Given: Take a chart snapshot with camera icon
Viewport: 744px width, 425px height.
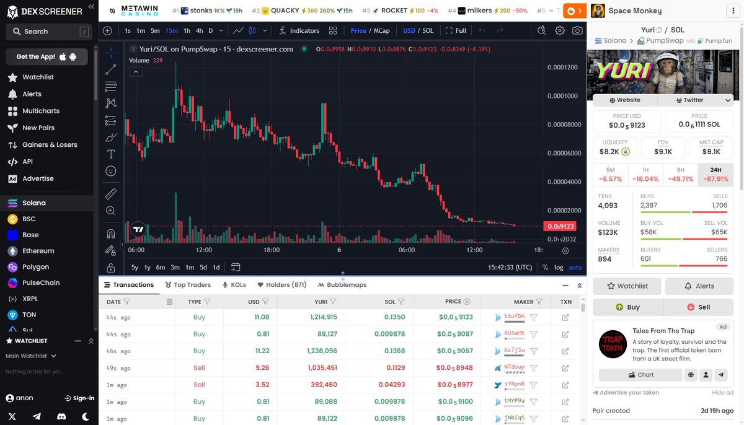Looking at the screenshot, I should tap(577, 30).
